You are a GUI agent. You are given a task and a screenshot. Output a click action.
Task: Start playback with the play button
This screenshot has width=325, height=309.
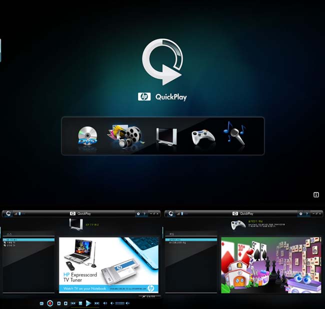pyautogui.click(x=88, y=303)
